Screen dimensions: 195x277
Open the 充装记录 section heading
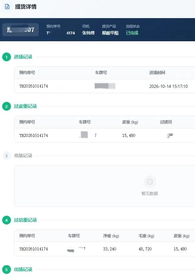(23, 156)
